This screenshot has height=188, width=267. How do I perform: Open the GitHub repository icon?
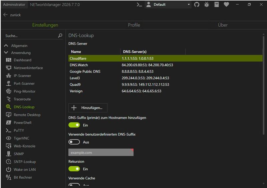pyautogui.click(x=197, y=5)
